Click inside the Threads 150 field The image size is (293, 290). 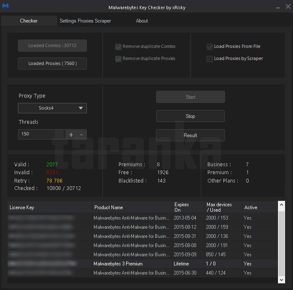tap(42, 134)
